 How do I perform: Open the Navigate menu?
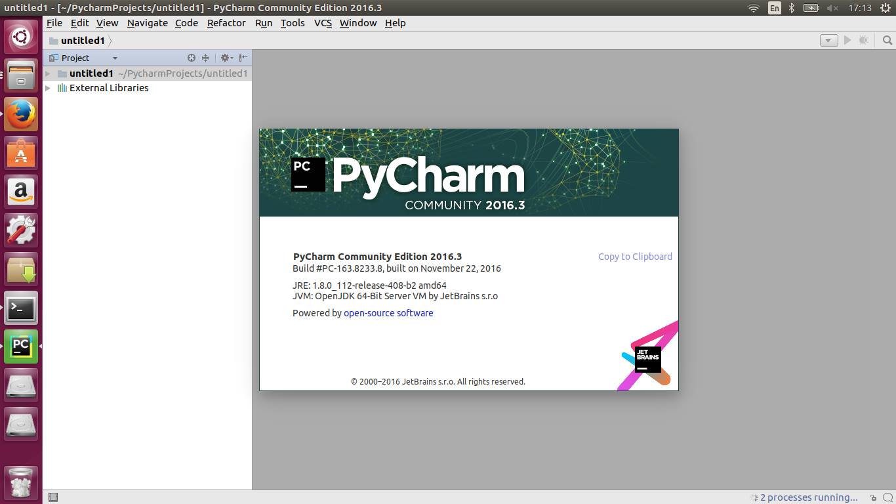148,23
